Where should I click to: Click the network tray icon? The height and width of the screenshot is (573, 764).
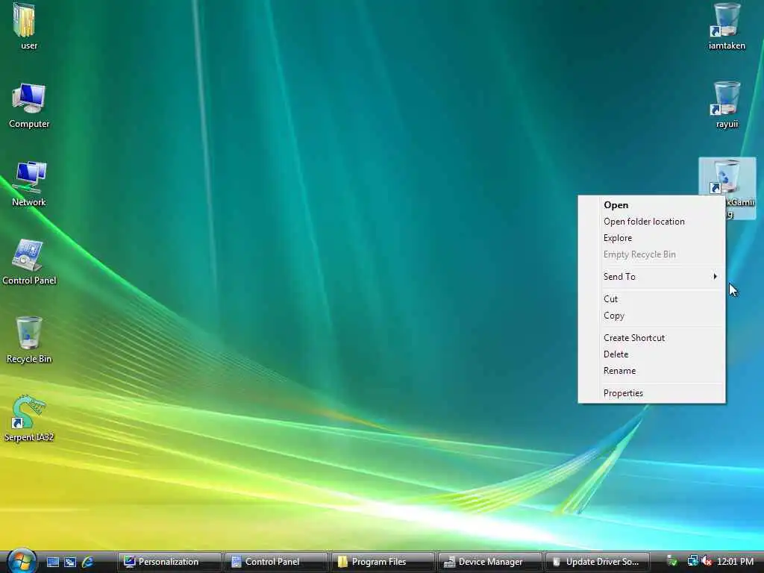[x=692, y=561]
